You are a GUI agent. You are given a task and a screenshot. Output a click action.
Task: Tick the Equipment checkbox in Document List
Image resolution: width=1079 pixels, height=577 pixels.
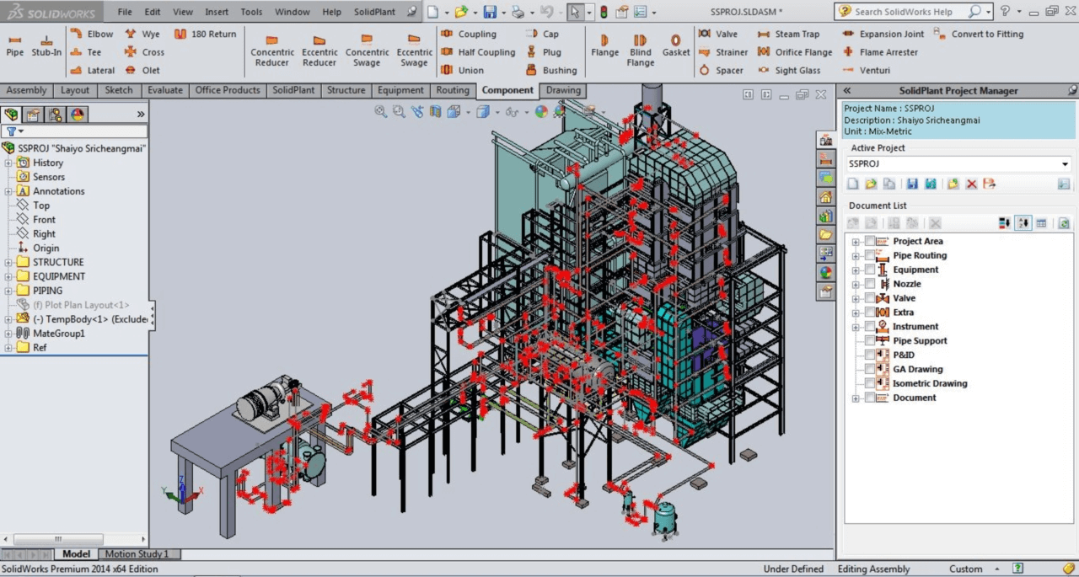point(870,270)
